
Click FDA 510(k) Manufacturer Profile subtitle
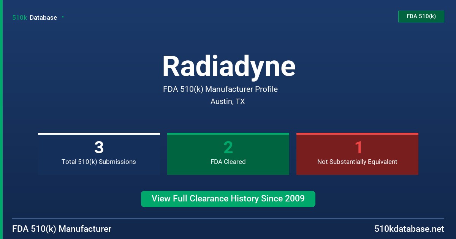point(220,89)
